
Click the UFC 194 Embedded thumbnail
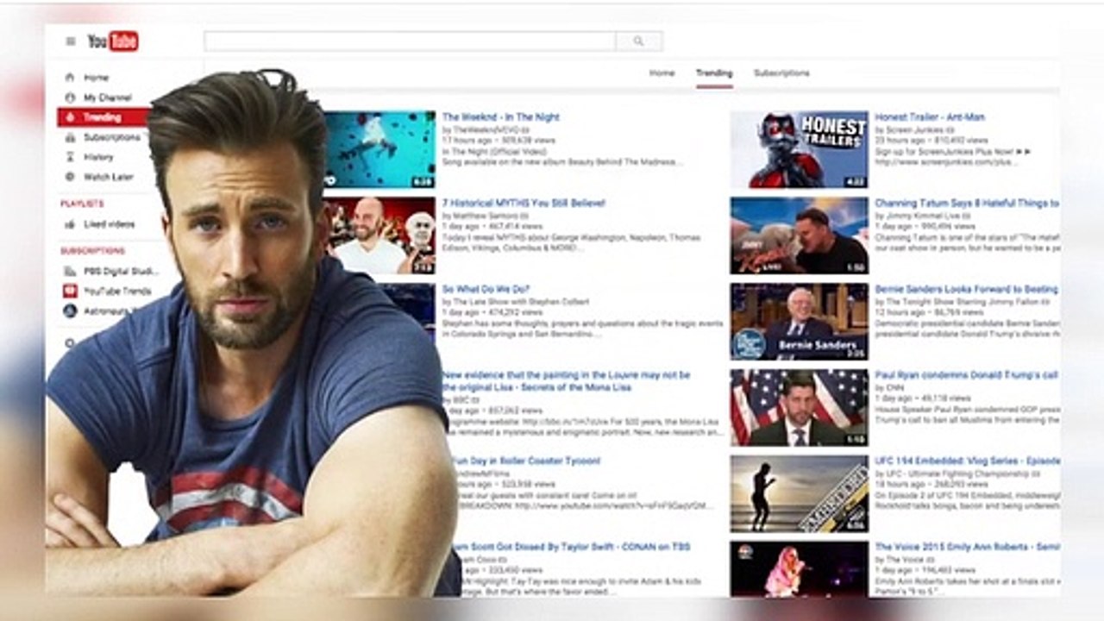pos(800,493)
